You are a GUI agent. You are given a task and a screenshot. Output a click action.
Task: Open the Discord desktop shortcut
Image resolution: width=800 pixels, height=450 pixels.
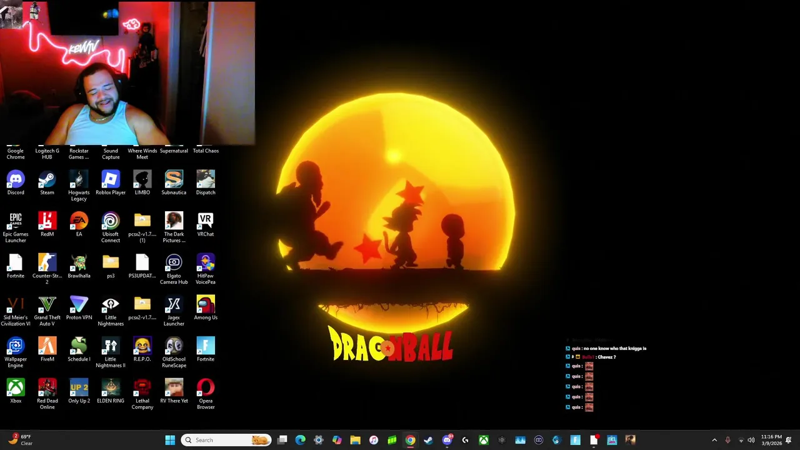coord(16,183)
